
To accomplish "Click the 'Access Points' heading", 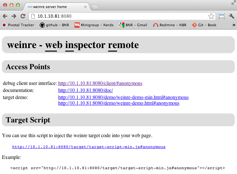I will (x=28, y=67).
